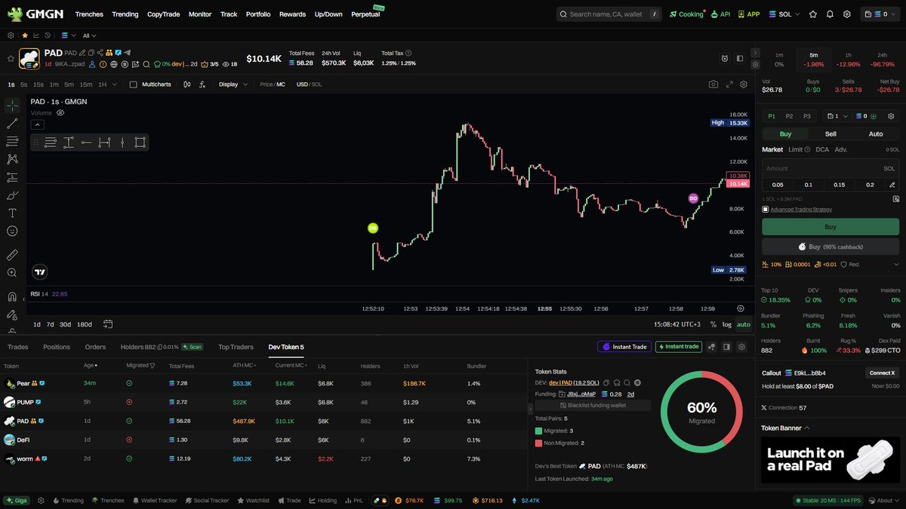Activate the zoom-in magnifier tool
The height and width of the screenshot is (509, 906).
[12, 273]
